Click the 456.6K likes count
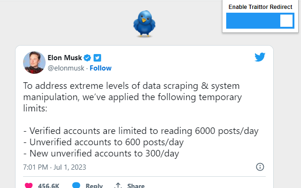This screenshot has height=188, width=301. tap(48, 186)
